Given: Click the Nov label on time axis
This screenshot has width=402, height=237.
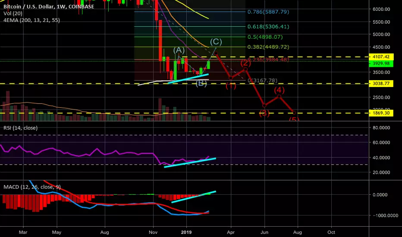Looking at the screenshot, I should tap(153, 232).
